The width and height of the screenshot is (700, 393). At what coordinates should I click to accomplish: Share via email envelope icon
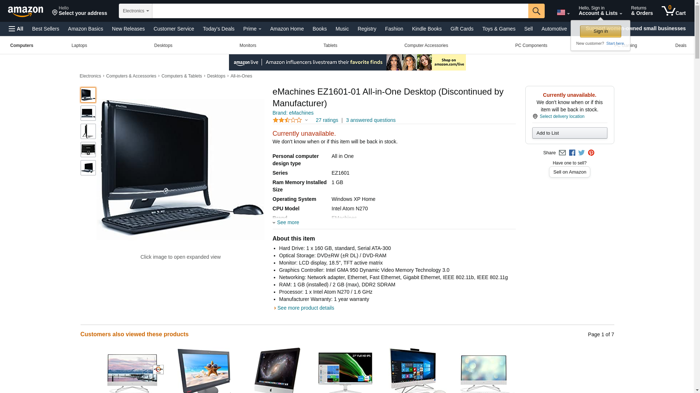pos(562,153)
